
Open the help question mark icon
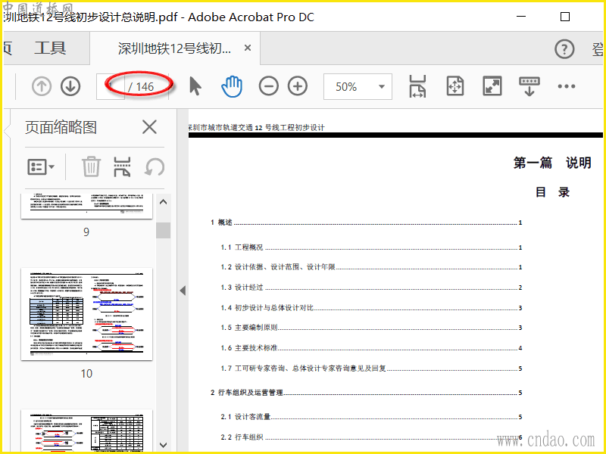pyautogui.click(x=564, y=49)
